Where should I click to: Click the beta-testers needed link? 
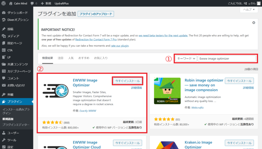163,36
